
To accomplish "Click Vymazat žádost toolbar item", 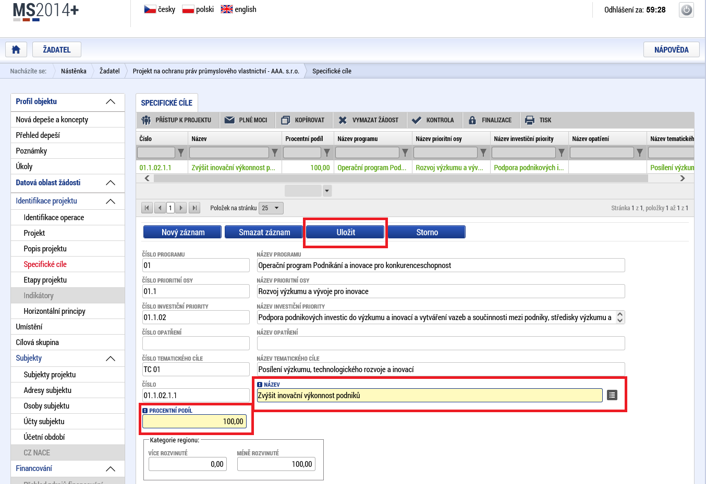I will tap(368, 120).
